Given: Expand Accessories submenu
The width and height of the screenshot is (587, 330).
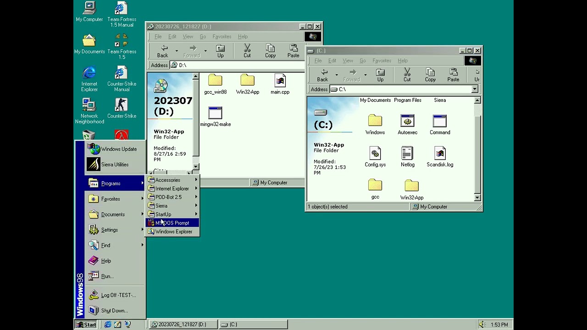Looking at the screenshot, I should pos(172,180).
